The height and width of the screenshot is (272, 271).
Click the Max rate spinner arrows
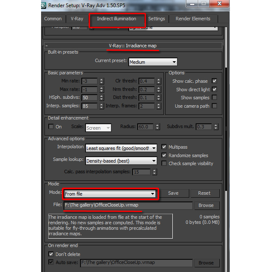pyautogui.click(x=102, y=90)
